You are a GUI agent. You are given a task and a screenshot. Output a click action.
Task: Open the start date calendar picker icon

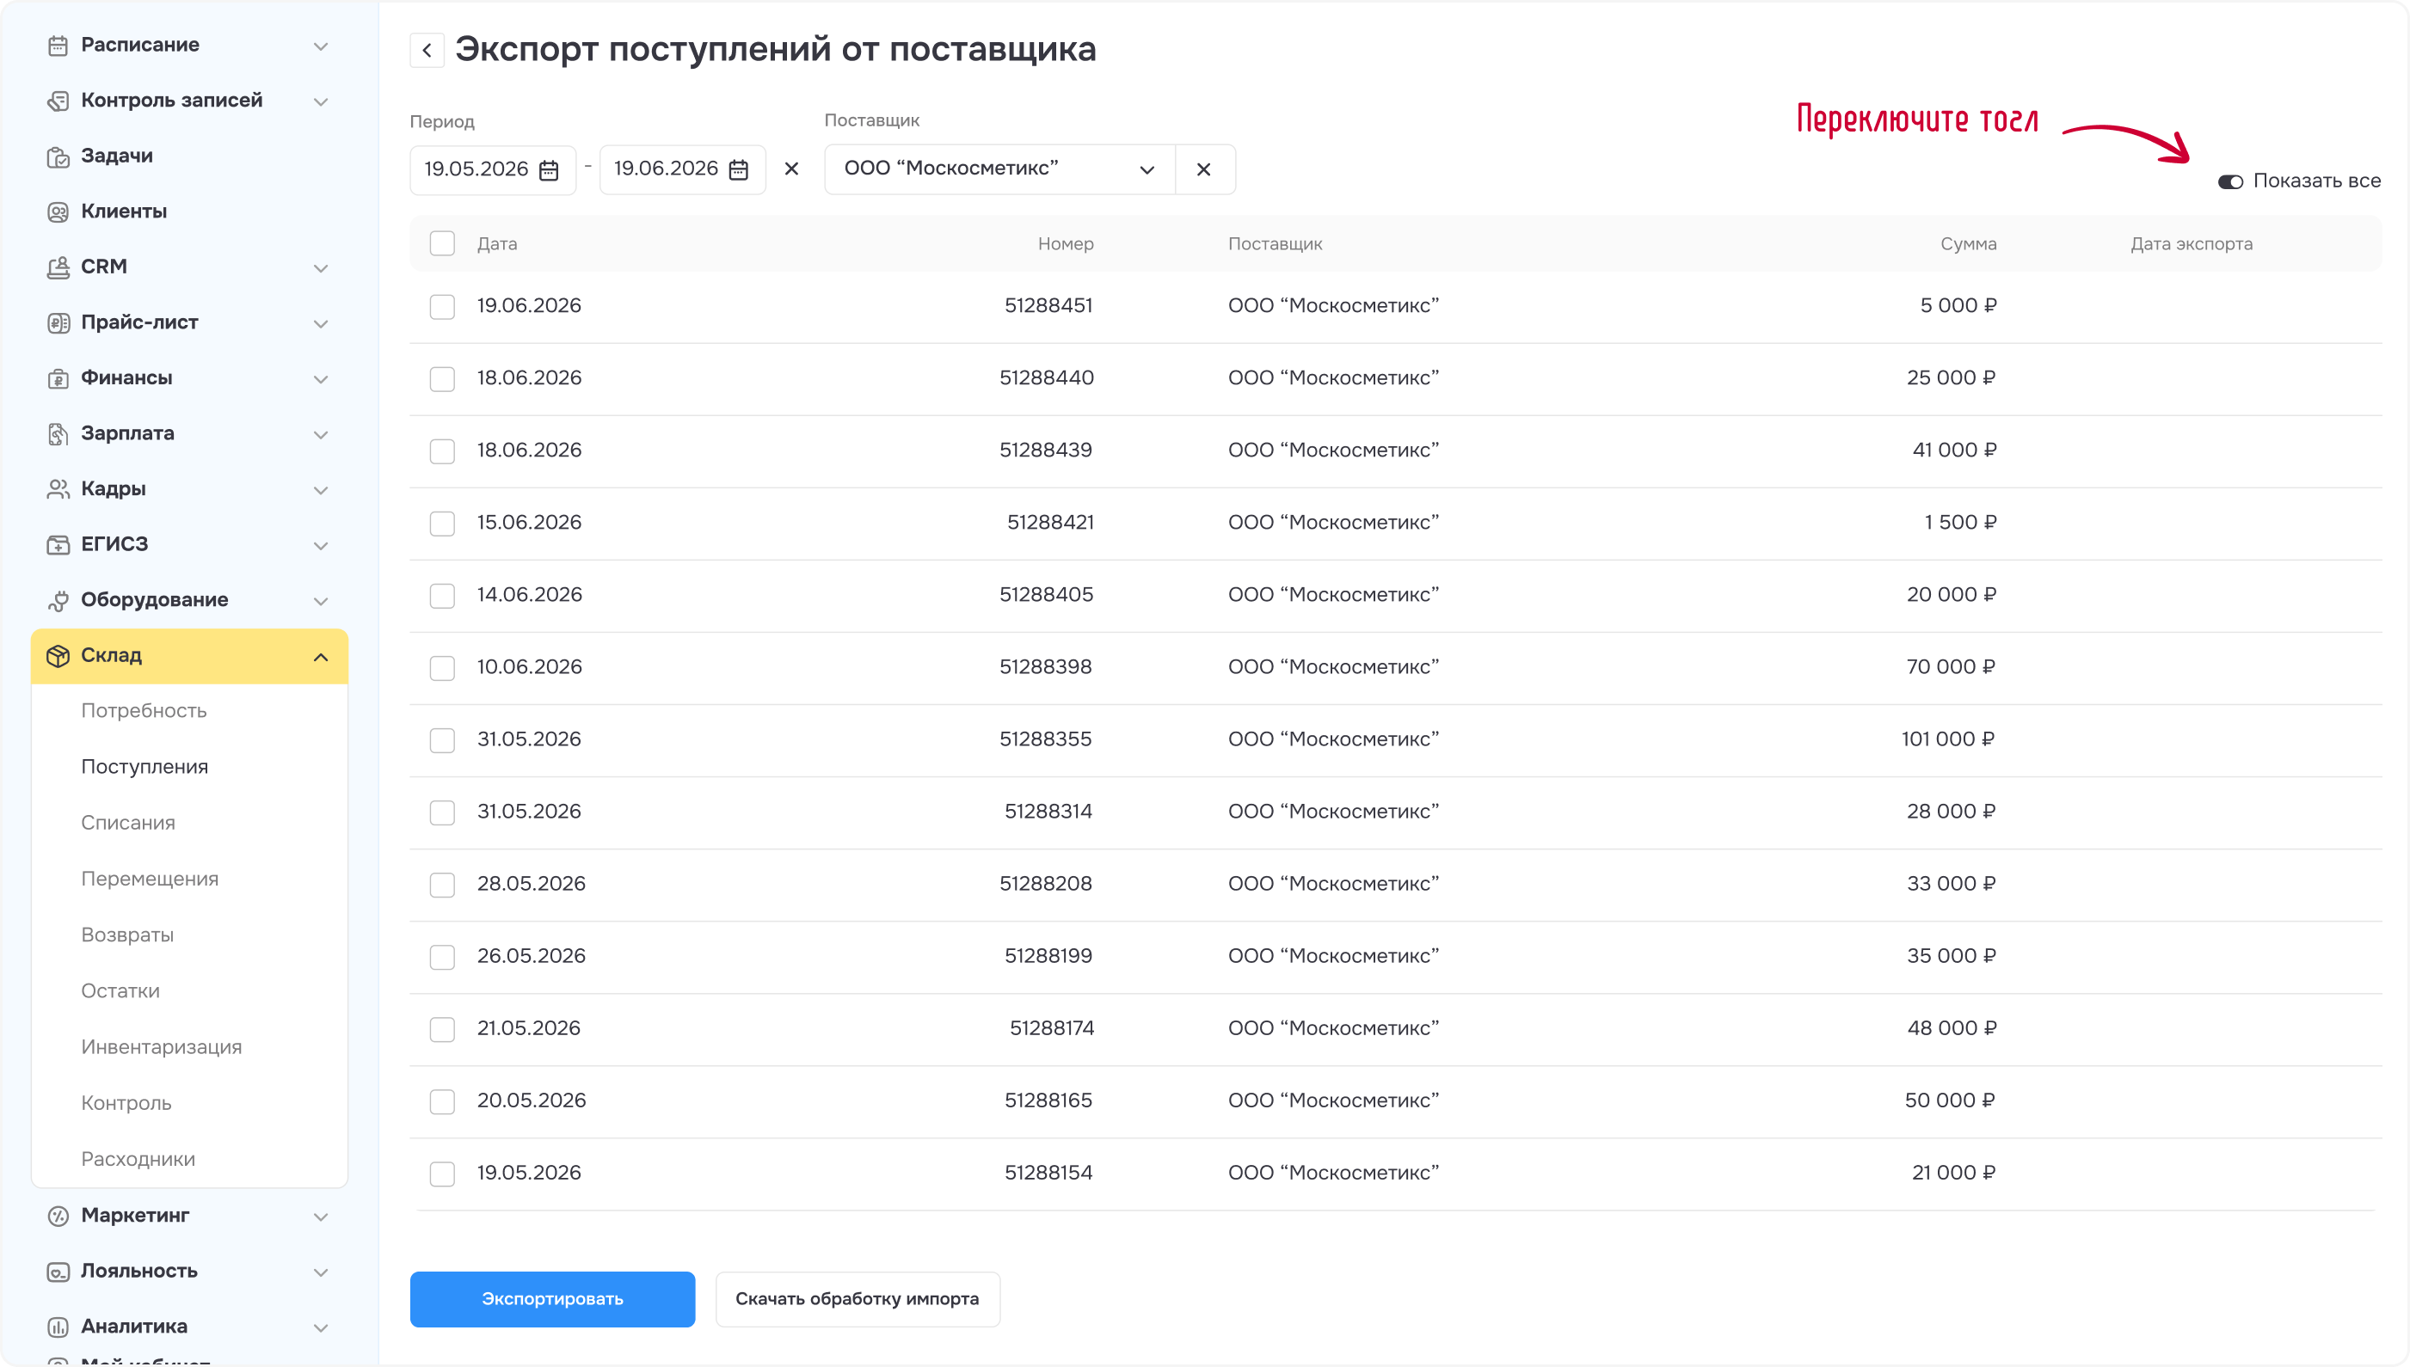coord(549,170)
